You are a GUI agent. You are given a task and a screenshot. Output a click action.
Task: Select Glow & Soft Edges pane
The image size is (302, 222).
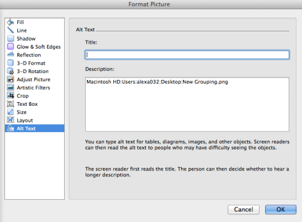(x=35, y=47)
